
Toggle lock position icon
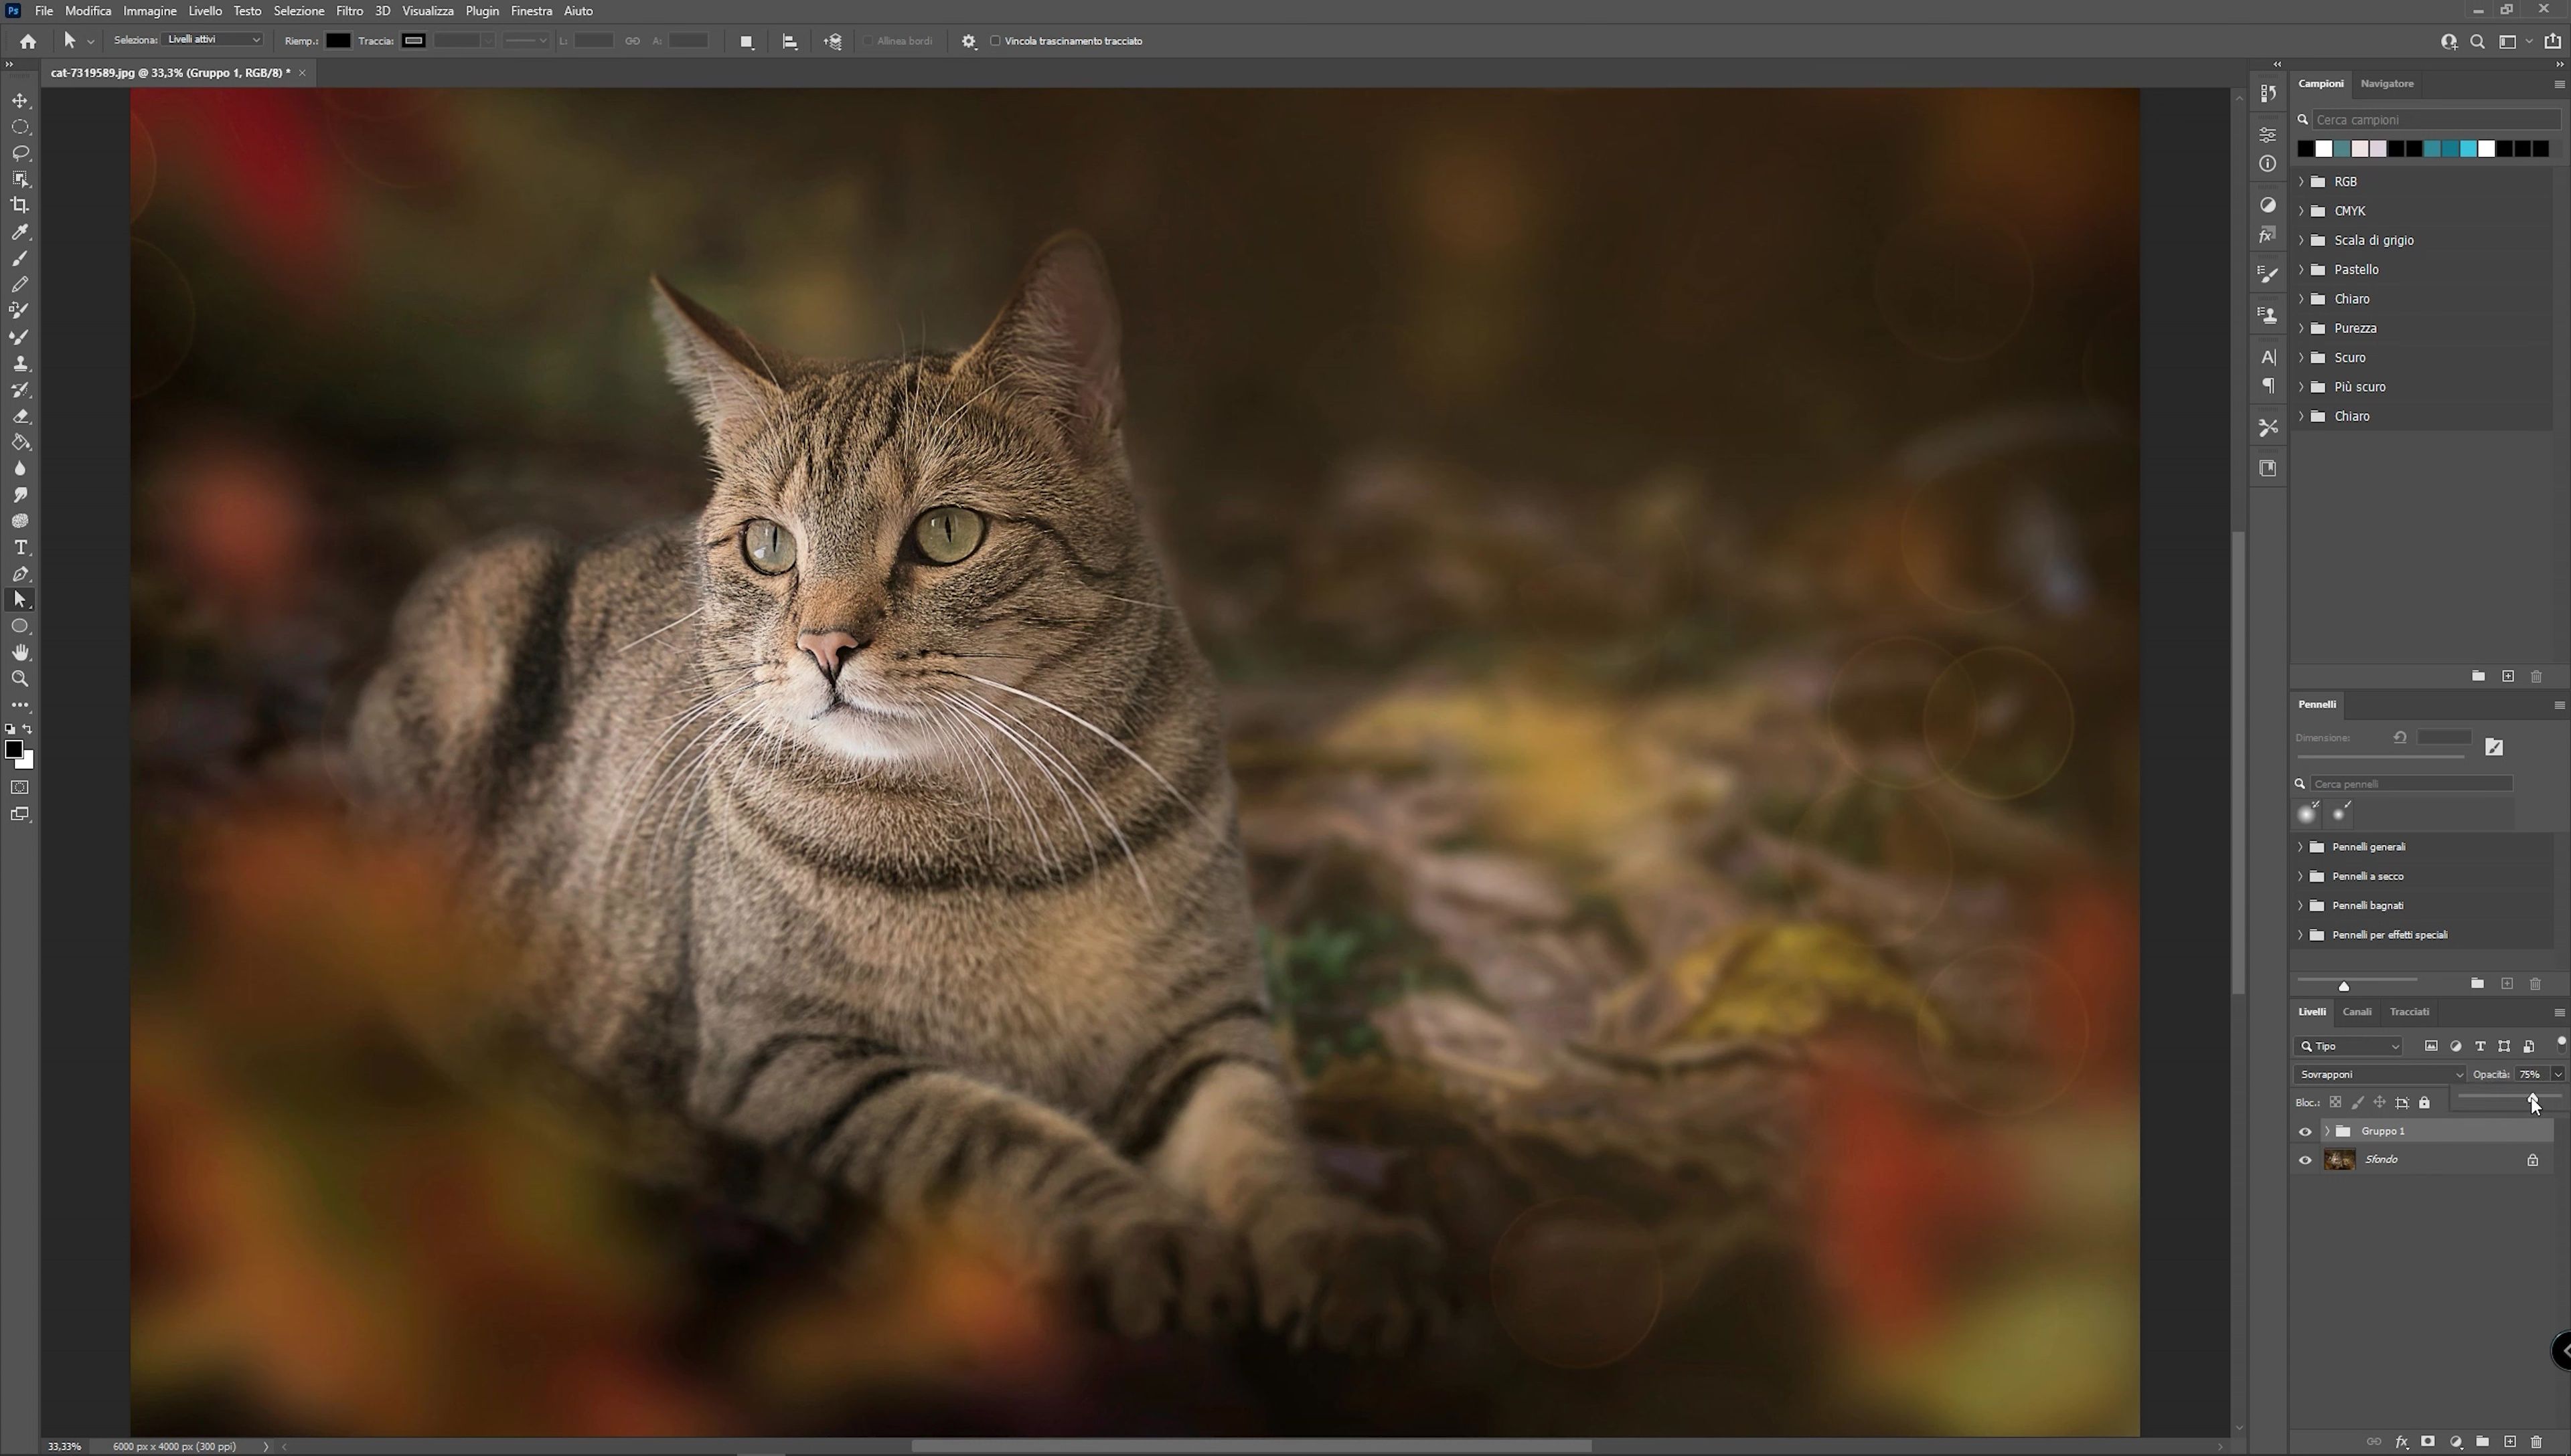[x=2379, y=1103]
